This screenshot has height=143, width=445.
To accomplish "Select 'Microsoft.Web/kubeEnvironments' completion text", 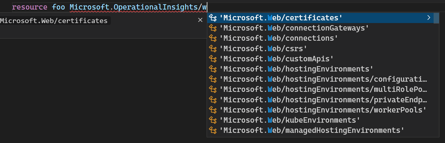I will pyautogui.click(x=290, y=120).
